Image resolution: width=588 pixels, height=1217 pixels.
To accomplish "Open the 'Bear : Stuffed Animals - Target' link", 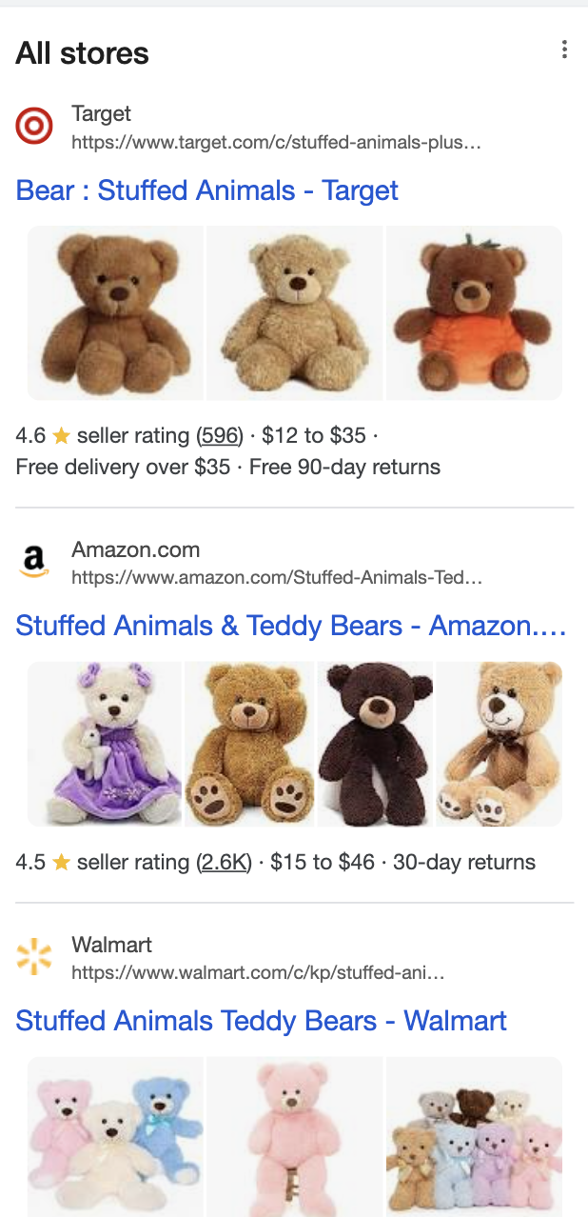I will point(206,190).
